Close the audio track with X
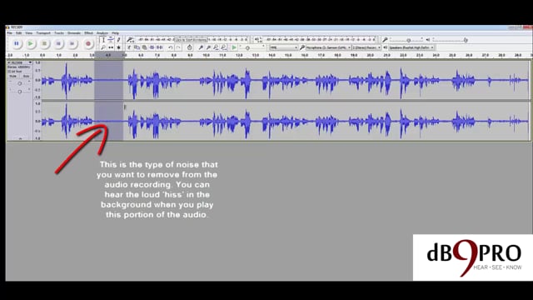This screenshot has width=533, height=300. (x=9, y=62)
